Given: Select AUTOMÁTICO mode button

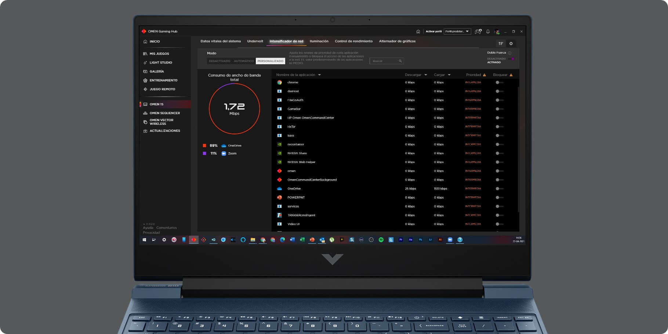Looking at the screenshot, I should pos(244,61).
